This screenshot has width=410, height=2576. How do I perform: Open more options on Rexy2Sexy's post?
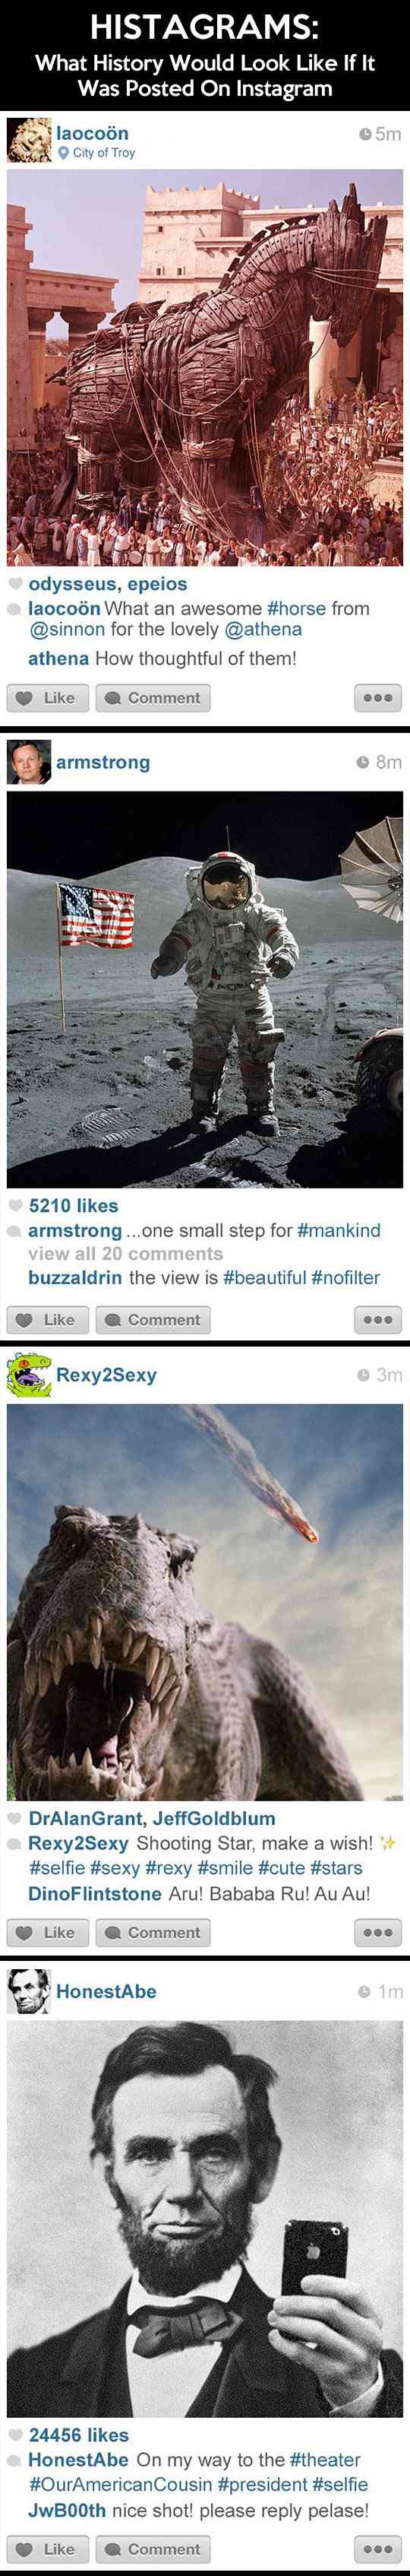point(378,1933)
